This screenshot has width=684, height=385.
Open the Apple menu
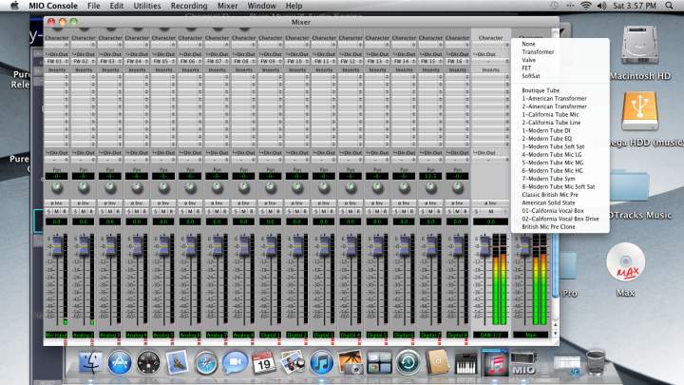pos(14,6)
